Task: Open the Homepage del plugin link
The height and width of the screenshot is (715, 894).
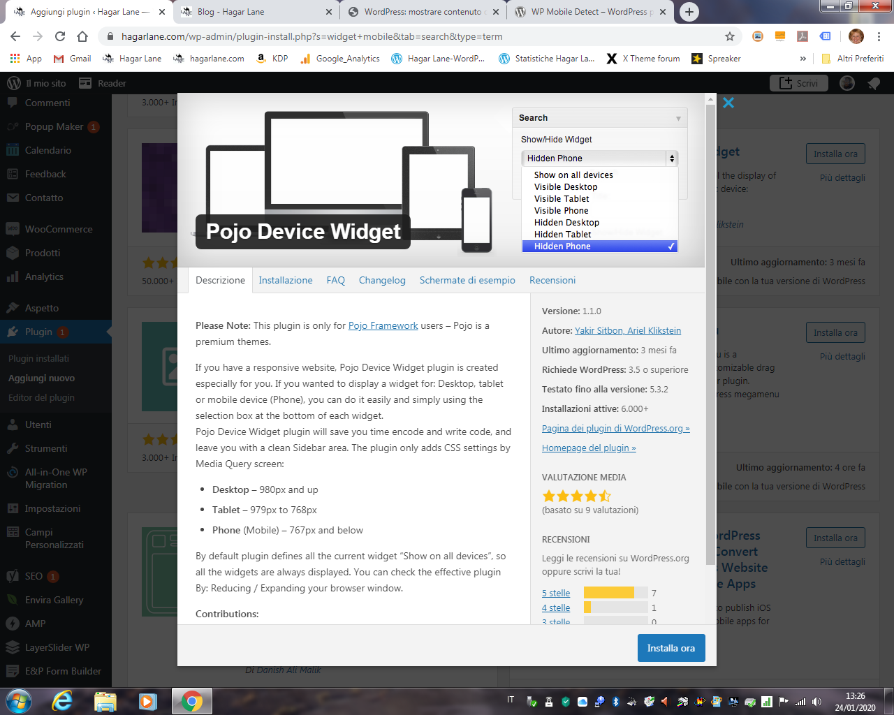Action: point(589,448)
